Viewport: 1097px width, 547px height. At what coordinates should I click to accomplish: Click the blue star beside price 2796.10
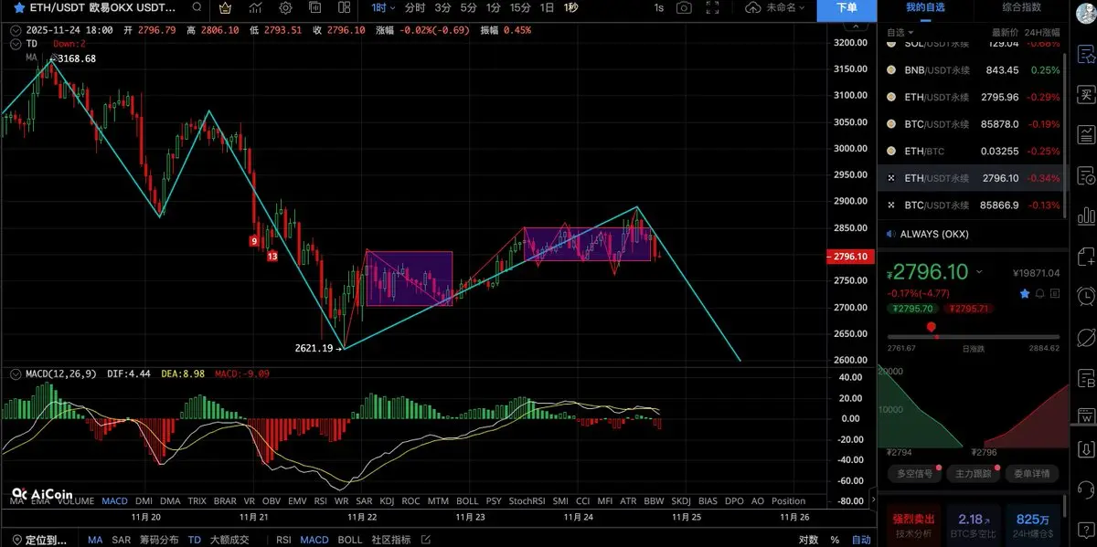tap(1025, 293)
